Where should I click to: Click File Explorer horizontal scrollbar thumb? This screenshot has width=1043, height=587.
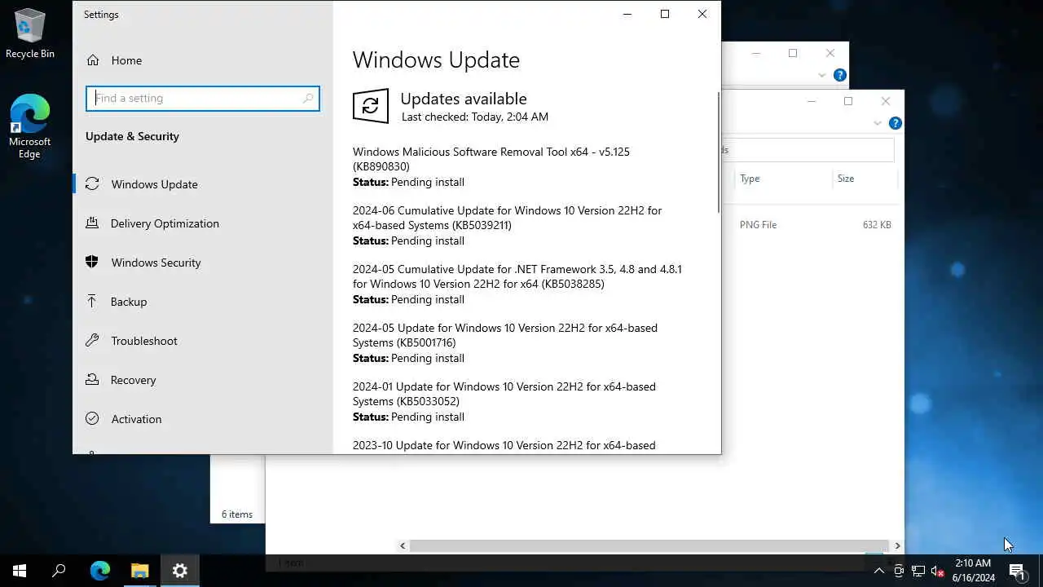tap(649, 545)
